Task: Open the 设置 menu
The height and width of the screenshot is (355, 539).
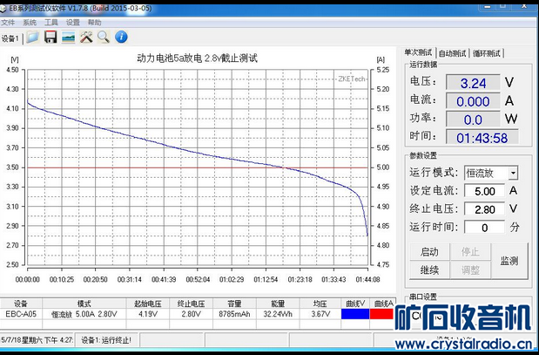Action: (x=72, y=23)
